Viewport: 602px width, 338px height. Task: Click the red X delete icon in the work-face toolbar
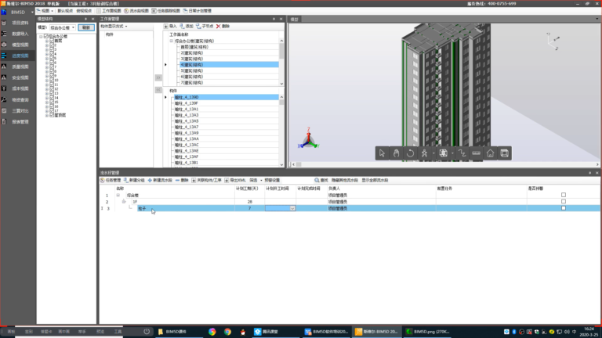(219, 27)
